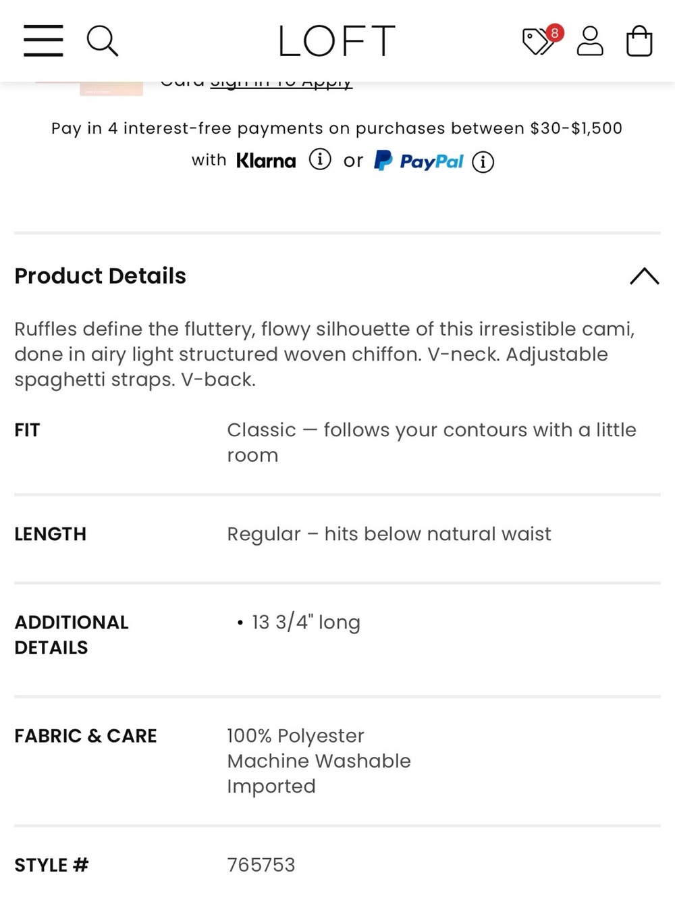This screenshot has height=900, width=675.
Task: Tap the PayPal logo
Action: click(418, 161)
